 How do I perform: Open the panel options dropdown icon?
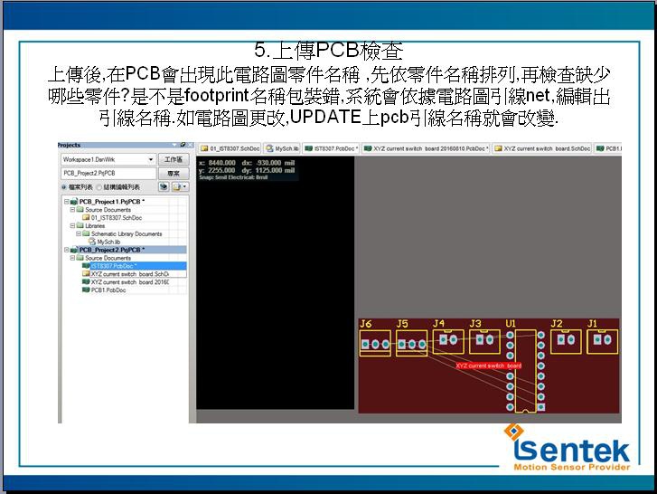[180, 186]
